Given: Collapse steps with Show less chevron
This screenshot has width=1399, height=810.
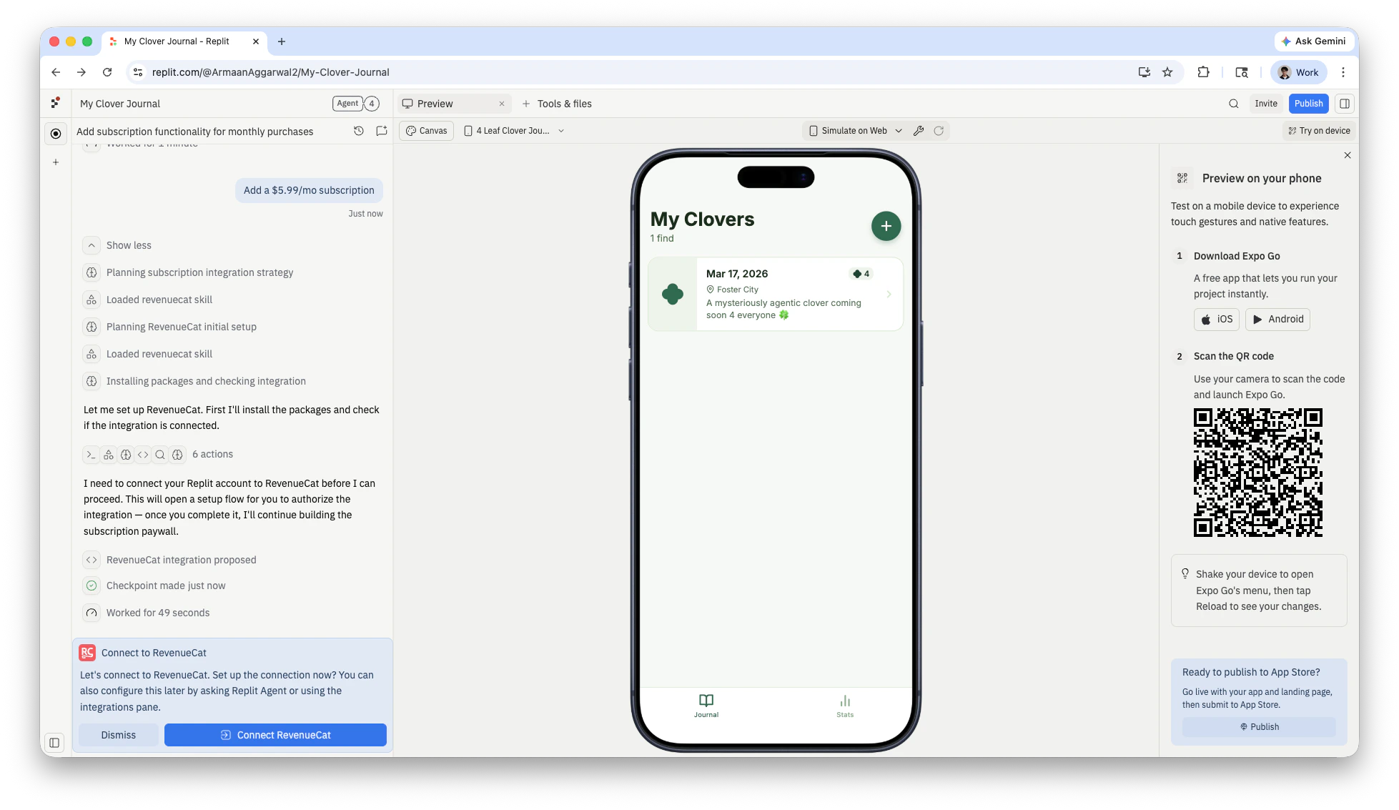Looking at the screenshot, I should pos(92,245).
